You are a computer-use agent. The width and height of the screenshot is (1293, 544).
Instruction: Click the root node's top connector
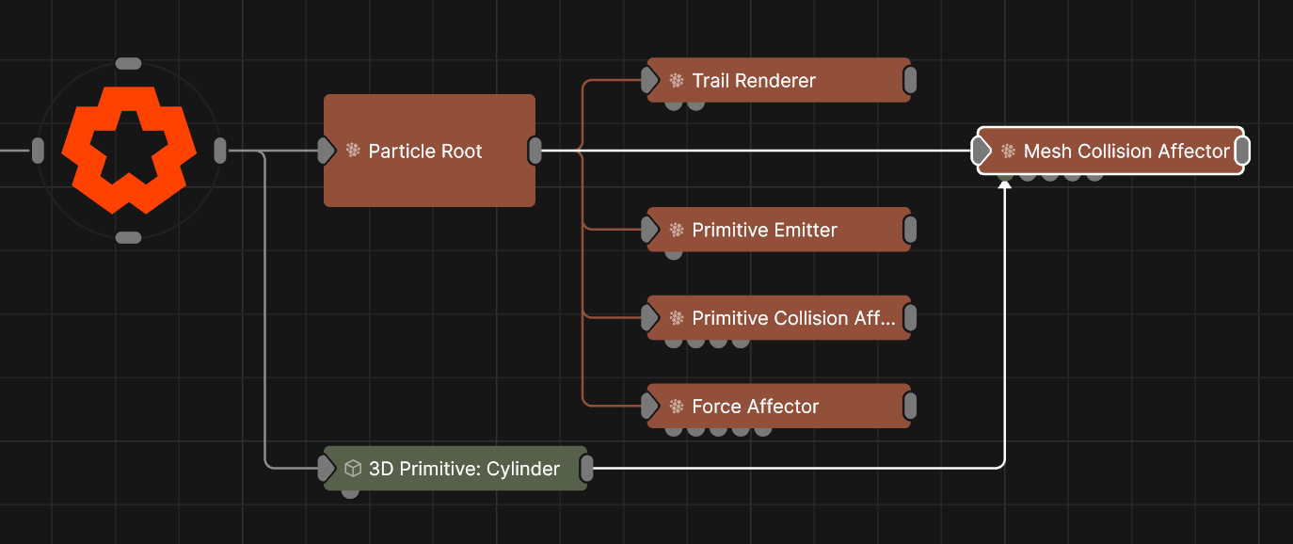(128, 64)
